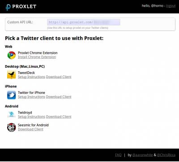Image resolution: width=179 pixels, height=162 pixels.
Task: Follow Twidroyd Download Client link
Action: click(59, 117)
